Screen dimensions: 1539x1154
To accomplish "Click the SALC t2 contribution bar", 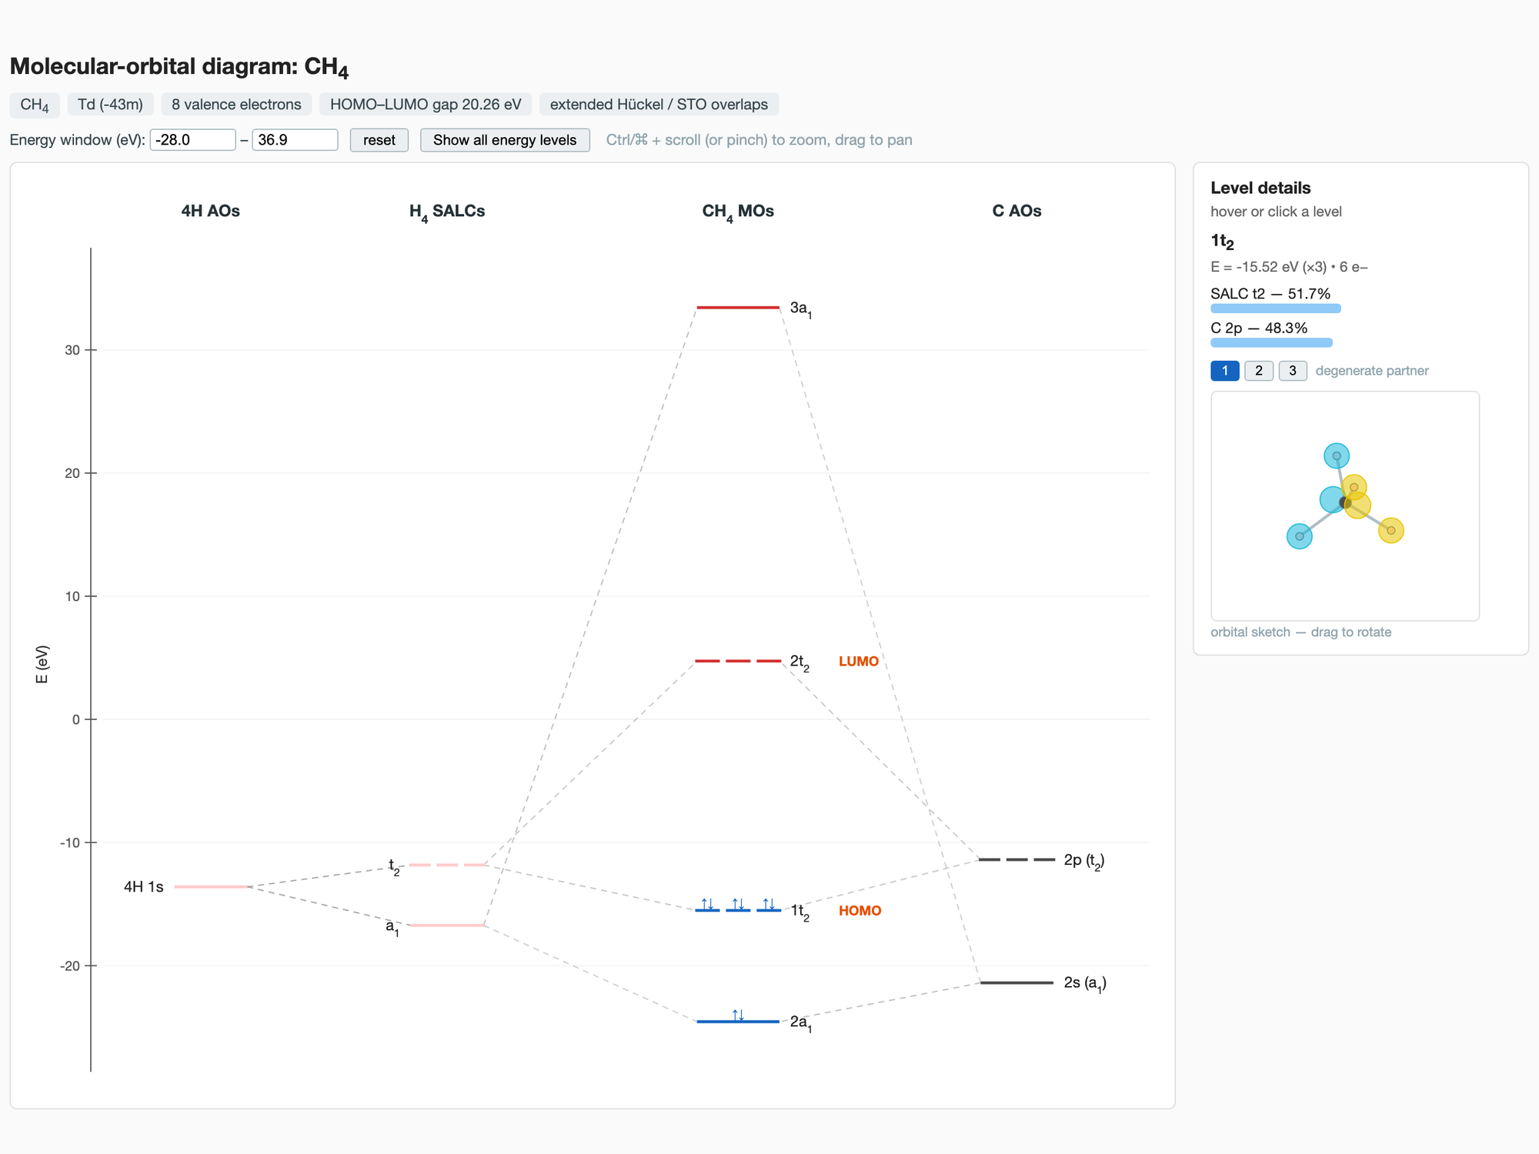I will coord(1276,309).
